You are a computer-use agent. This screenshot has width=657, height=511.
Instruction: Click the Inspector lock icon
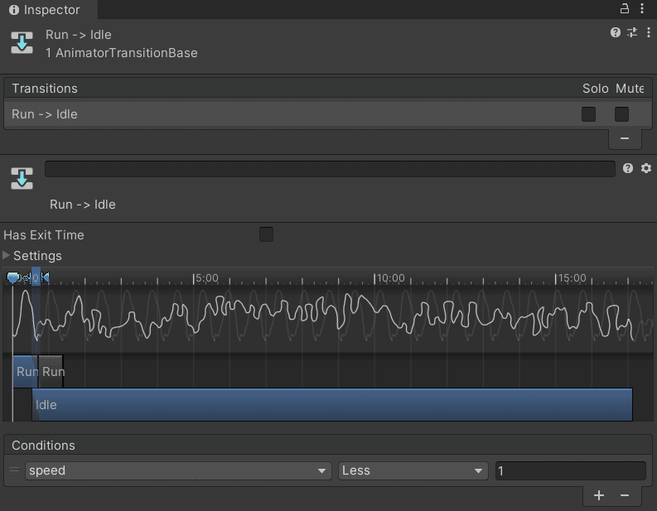click(x=625, y=8)
